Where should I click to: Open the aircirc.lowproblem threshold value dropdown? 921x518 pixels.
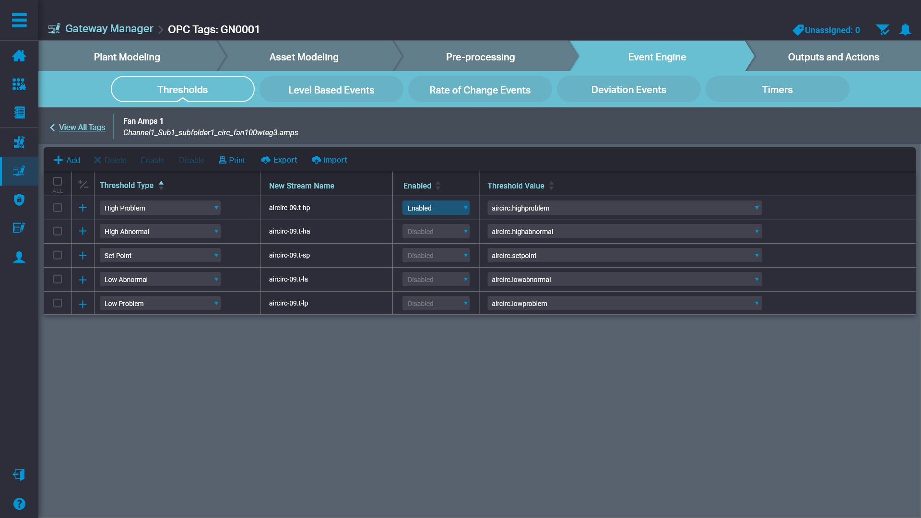click(x=625, y=303)
